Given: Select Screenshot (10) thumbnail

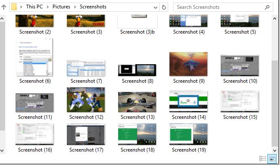Looking at the screenshot, I should click(x=240, y=65).
